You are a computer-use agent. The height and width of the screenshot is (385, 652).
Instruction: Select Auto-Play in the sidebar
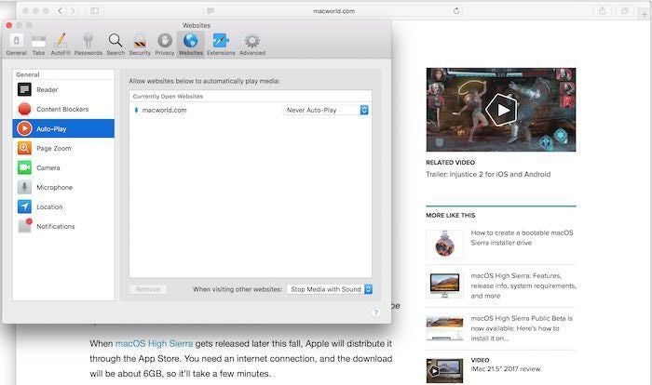click(x=63, y=128)
